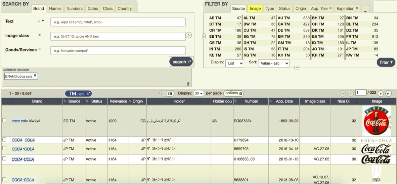Go to next results page
This screenshot has width=397, height=184.
click(x=381, y=94)
